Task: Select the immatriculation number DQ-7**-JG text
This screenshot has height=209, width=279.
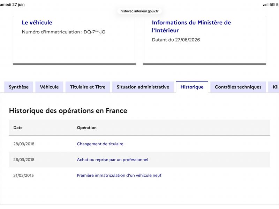Action: coord(95,32)
